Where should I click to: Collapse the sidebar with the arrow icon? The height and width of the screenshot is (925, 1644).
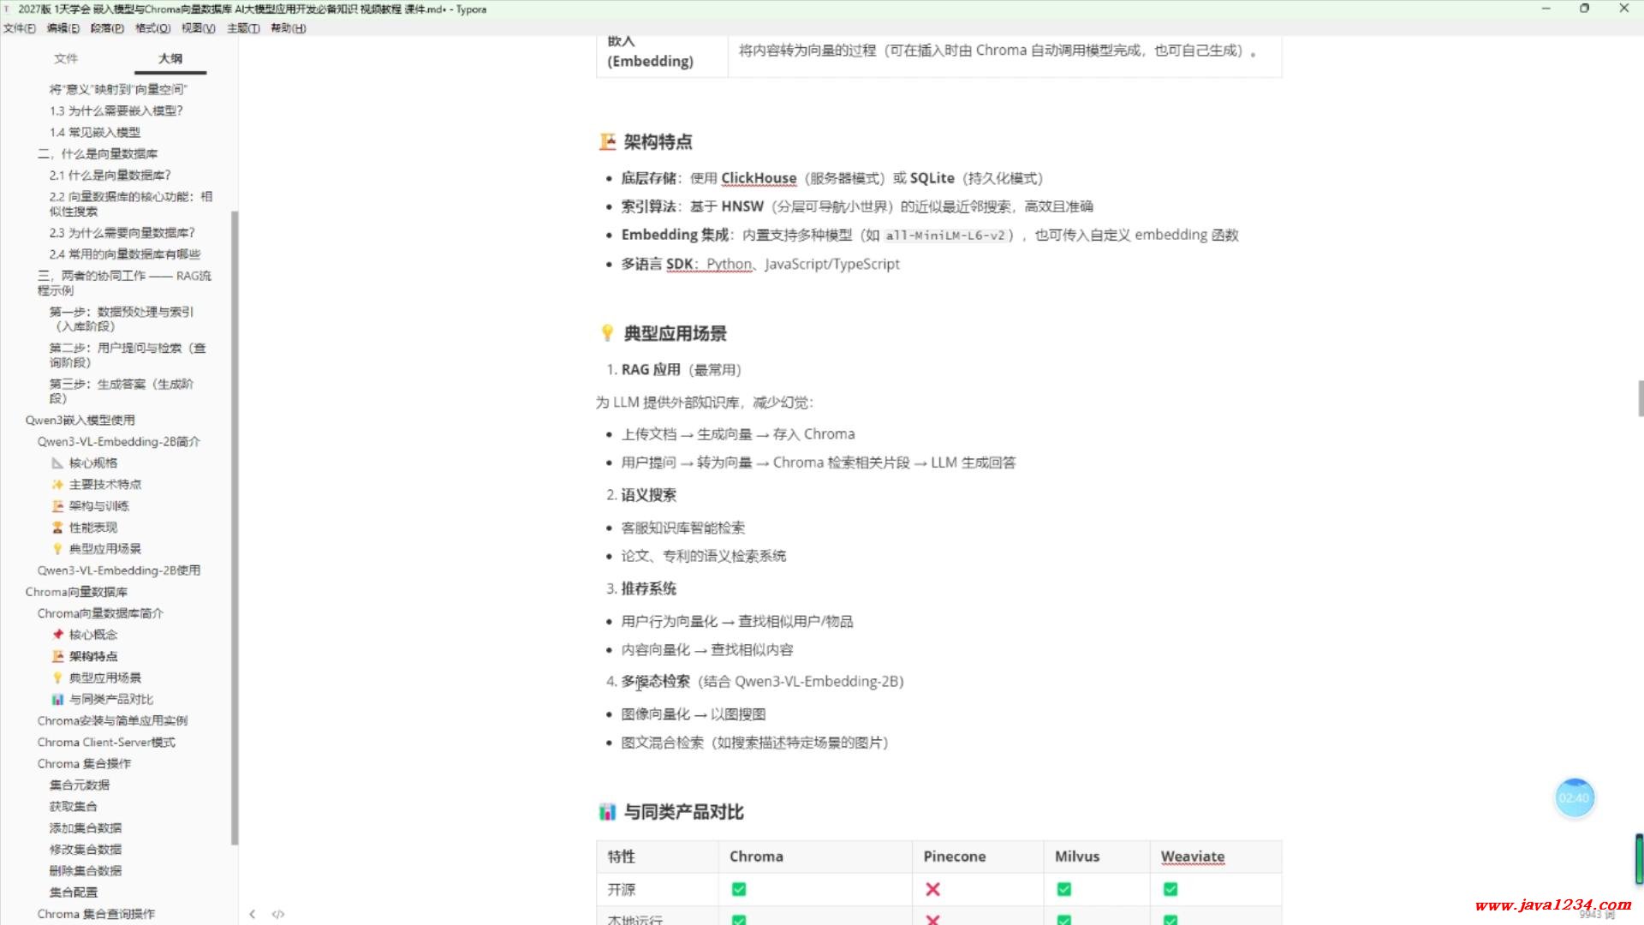tap(252, 914)
